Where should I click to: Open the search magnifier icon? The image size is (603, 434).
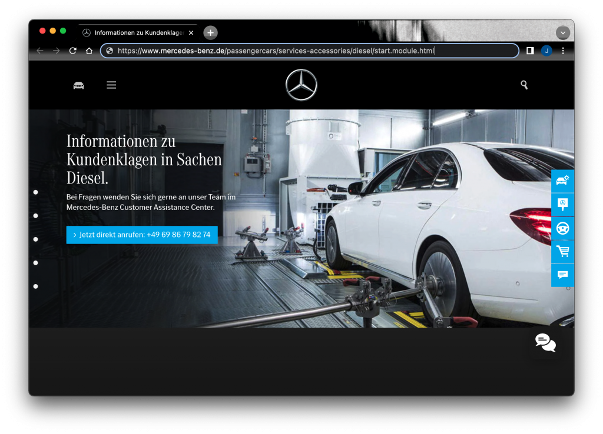click(x=524, y=85)
